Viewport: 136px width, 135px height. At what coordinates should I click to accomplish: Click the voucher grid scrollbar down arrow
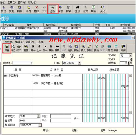pyautogui.click(x=130, y=112)
